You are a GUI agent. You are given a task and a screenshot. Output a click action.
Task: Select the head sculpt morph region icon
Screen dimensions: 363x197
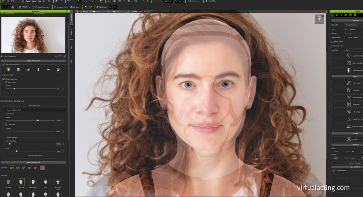point(9,70)
